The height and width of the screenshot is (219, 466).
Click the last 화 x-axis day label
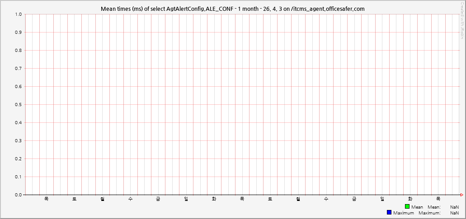point(410,199)
